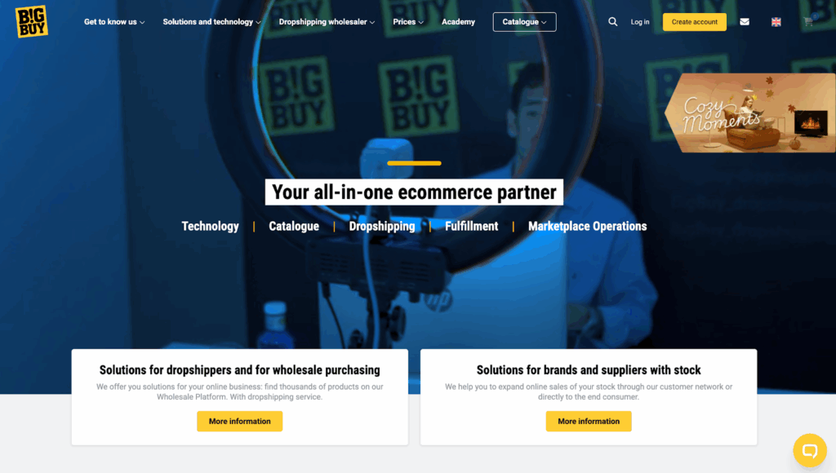Open the Catalogue dropdown button
Screen dimensions: 836x473
click(x=524, y=22)
